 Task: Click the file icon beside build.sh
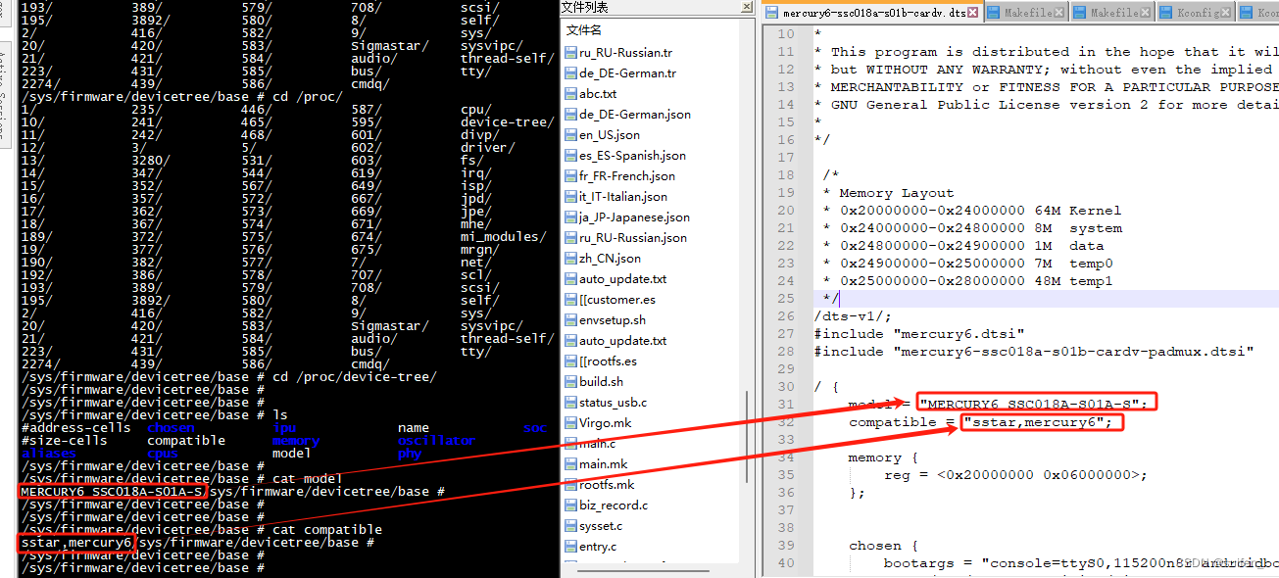pos(571,382)
